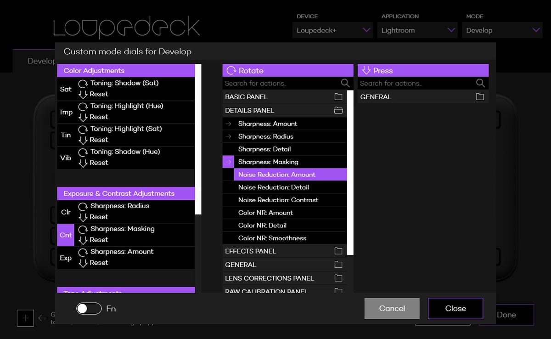551x339 pixels.
Task: Click press-arrow icon on Clr Reset row
Action: tap(83, 217)
